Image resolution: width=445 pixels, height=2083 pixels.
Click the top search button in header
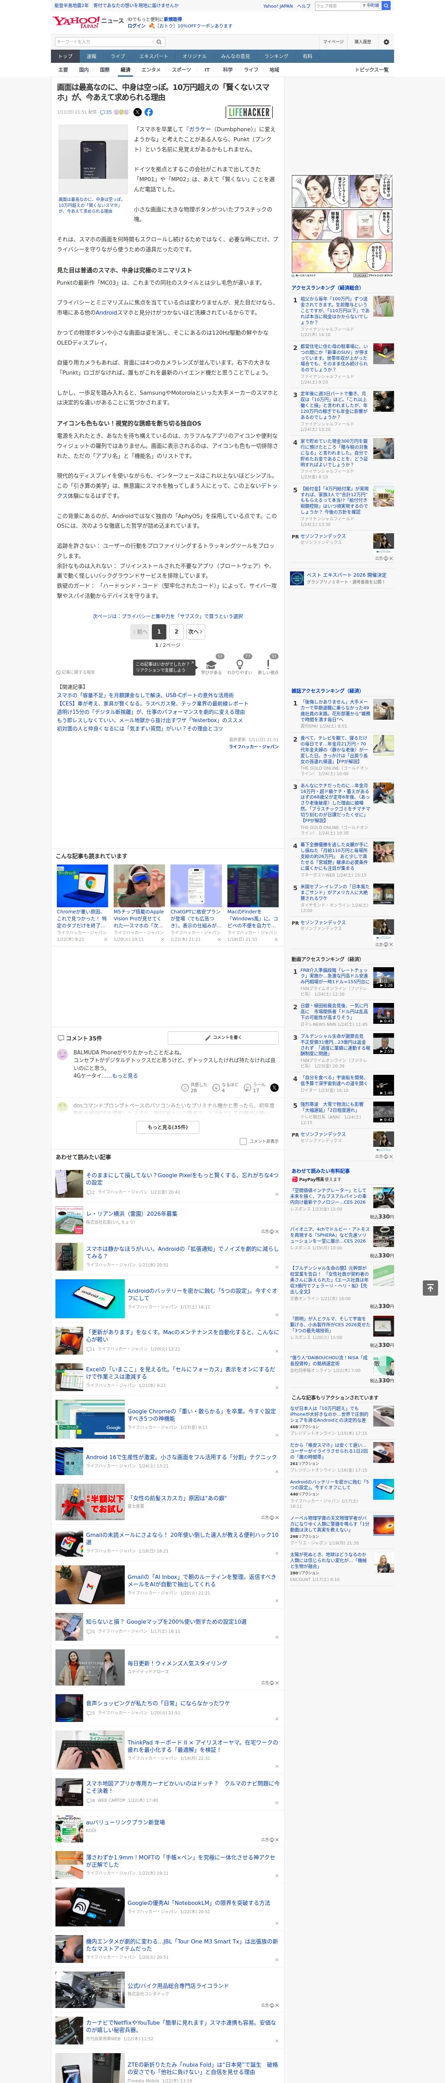[386, 6]
